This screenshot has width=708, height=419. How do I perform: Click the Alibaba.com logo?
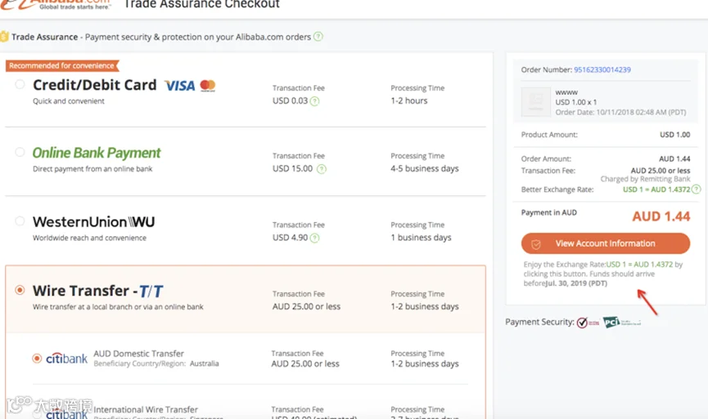click(x=55, y=5)
